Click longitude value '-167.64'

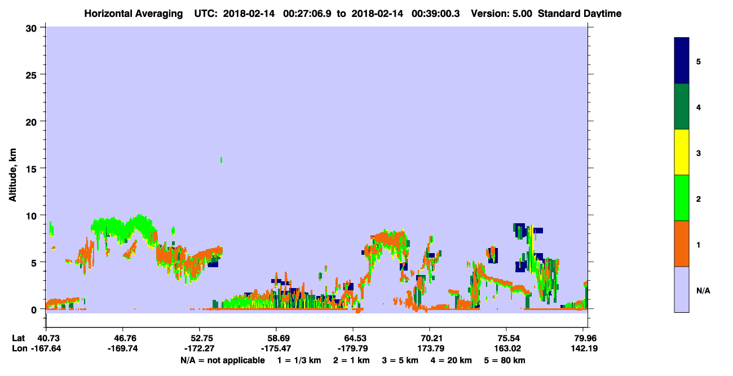[46, 348]
